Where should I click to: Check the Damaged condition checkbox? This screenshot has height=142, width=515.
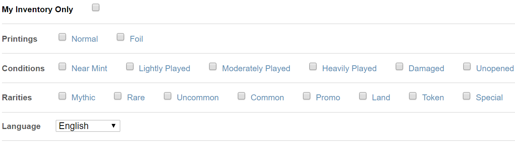[x=400, y=66]
